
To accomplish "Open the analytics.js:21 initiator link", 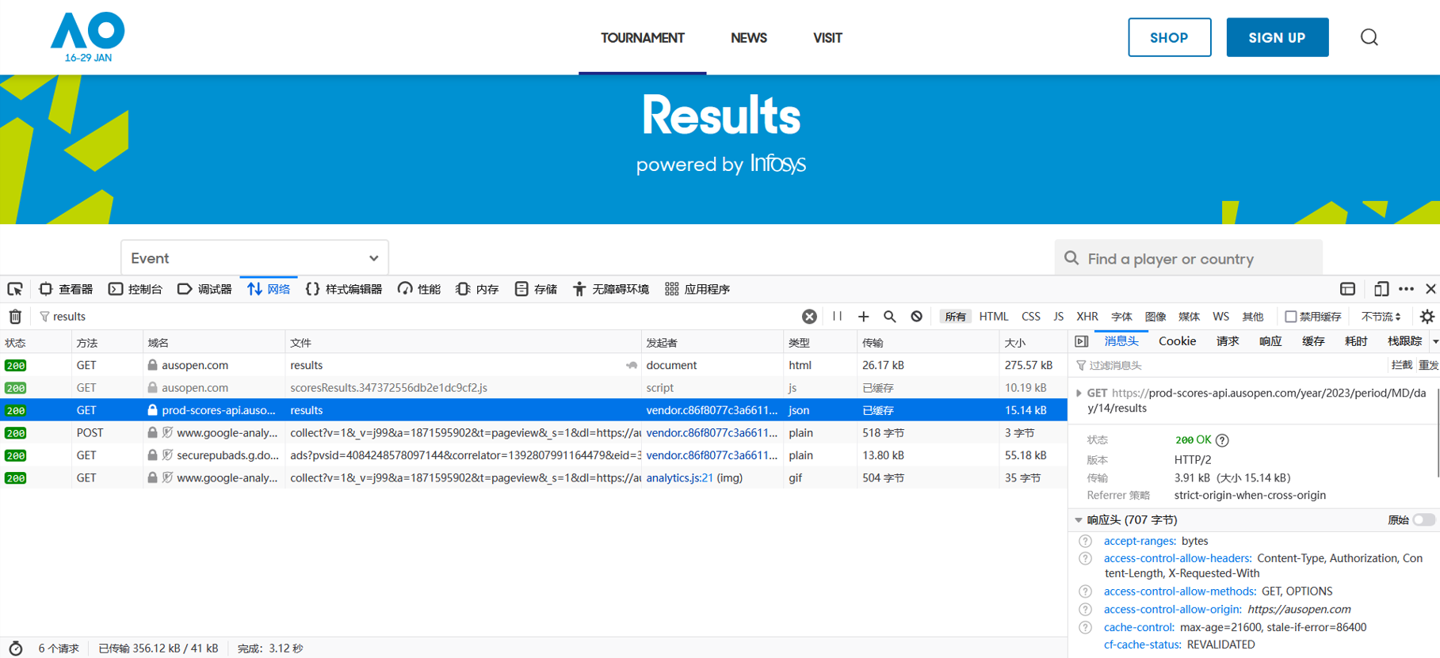I will (x=680, y=478).
